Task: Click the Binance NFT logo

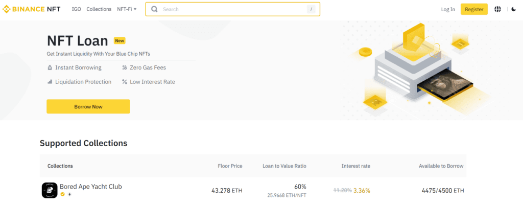Action: coord(31,9)
